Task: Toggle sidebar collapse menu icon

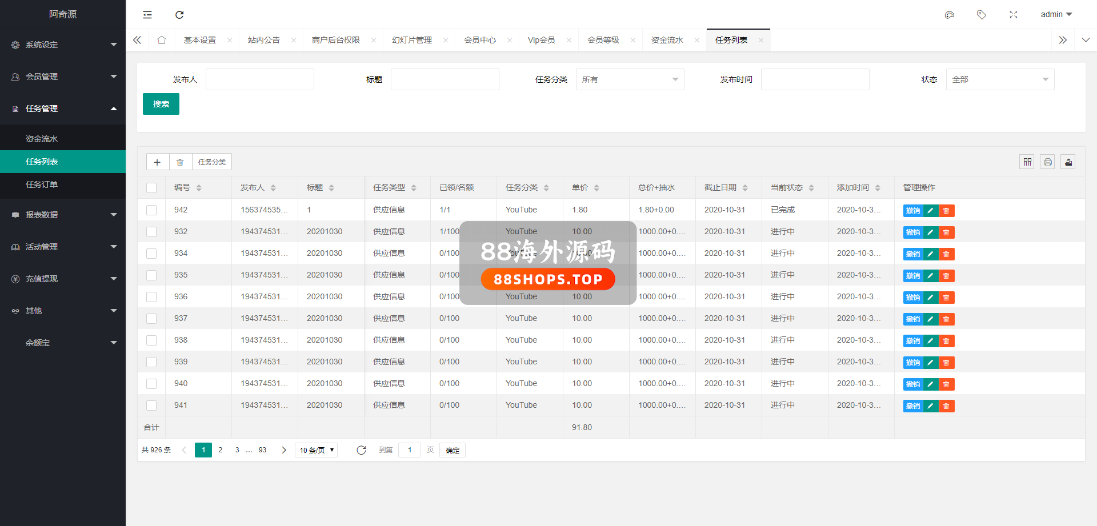Action: (x=147, y=15)
